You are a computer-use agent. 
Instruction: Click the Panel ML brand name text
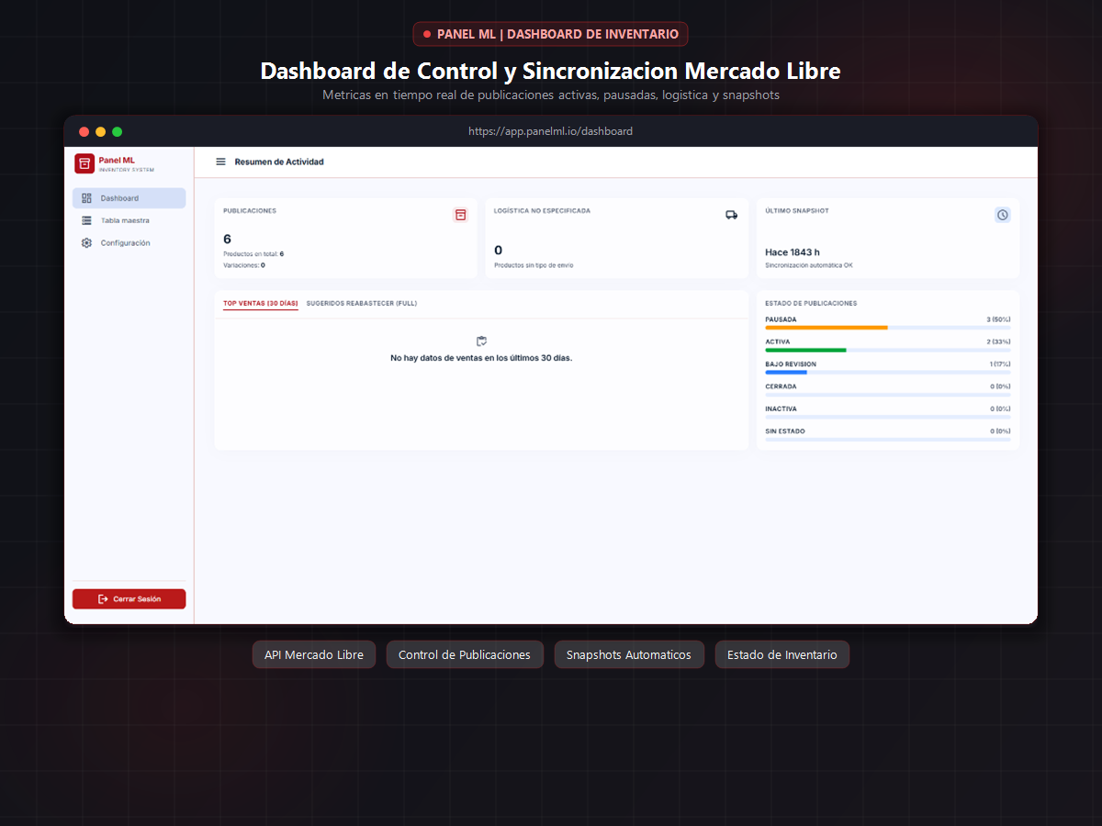pos(117,160)
